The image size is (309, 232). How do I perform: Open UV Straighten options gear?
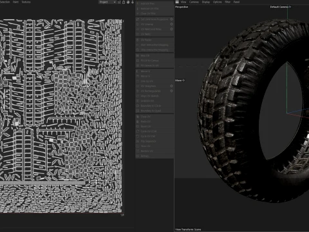click(x=171, y=86)
